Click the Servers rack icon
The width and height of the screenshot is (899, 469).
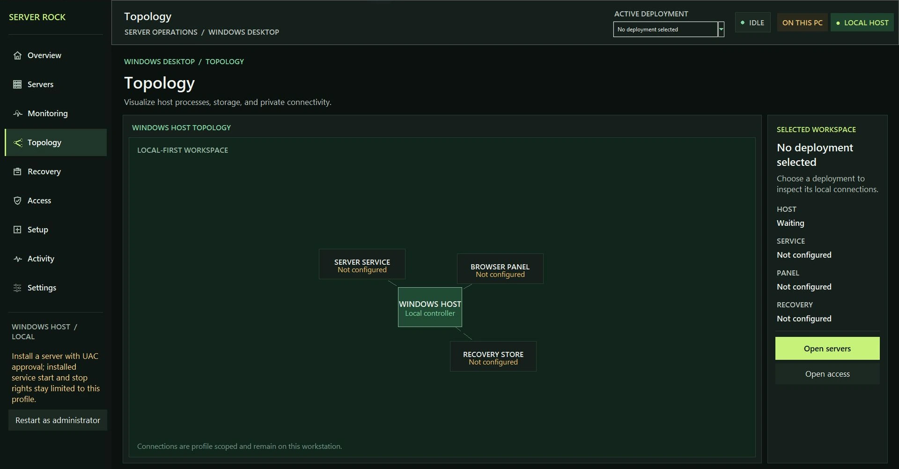coord(17,84)
